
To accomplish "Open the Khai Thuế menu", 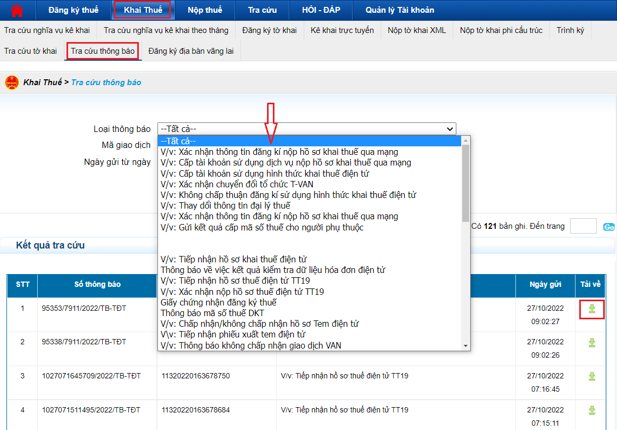I will click(x=143, y=10).
